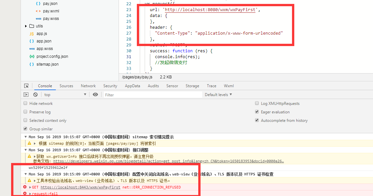Select the wx5299f15259612e2f log text
The height and width of the screenshot is (196, 373).
click(x=48, y=168)
